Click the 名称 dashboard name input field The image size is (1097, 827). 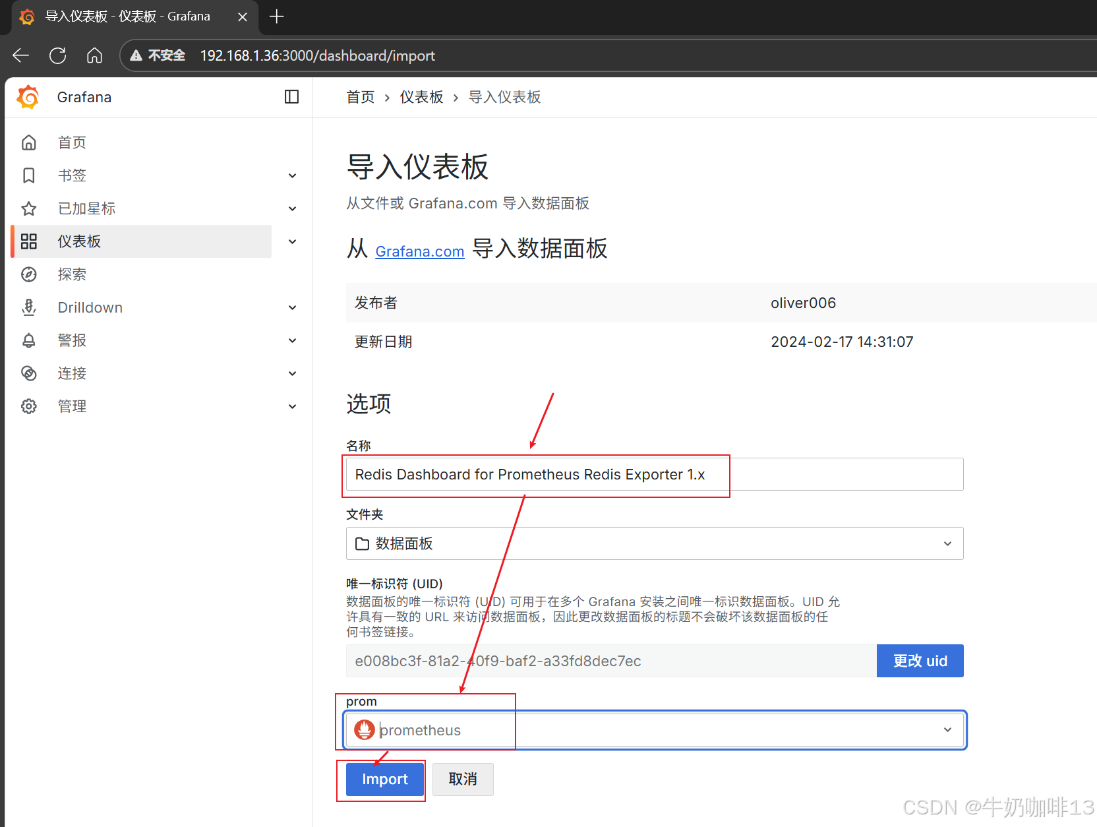pyautogui.click(x=655, y=474)
